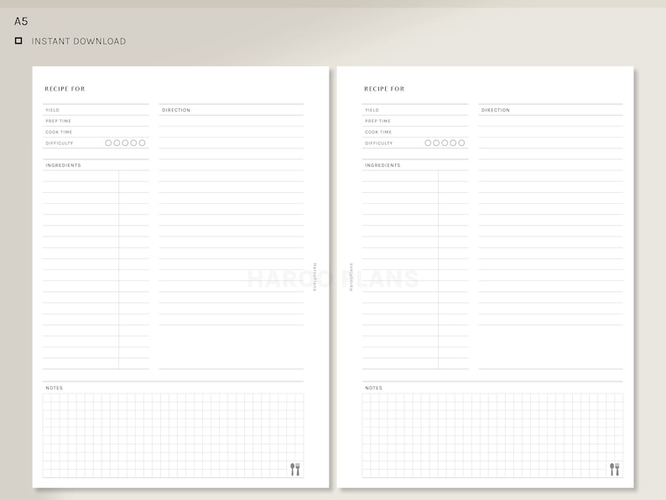666x500 pixels.
Task: Click the vertical brand text on left page edge
Action: [x=315, y=277]
